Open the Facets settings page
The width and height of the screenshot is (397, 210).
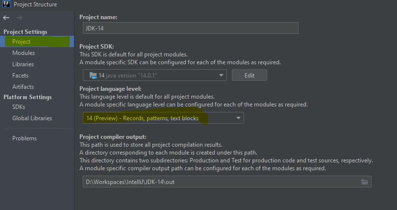[20, 75]
